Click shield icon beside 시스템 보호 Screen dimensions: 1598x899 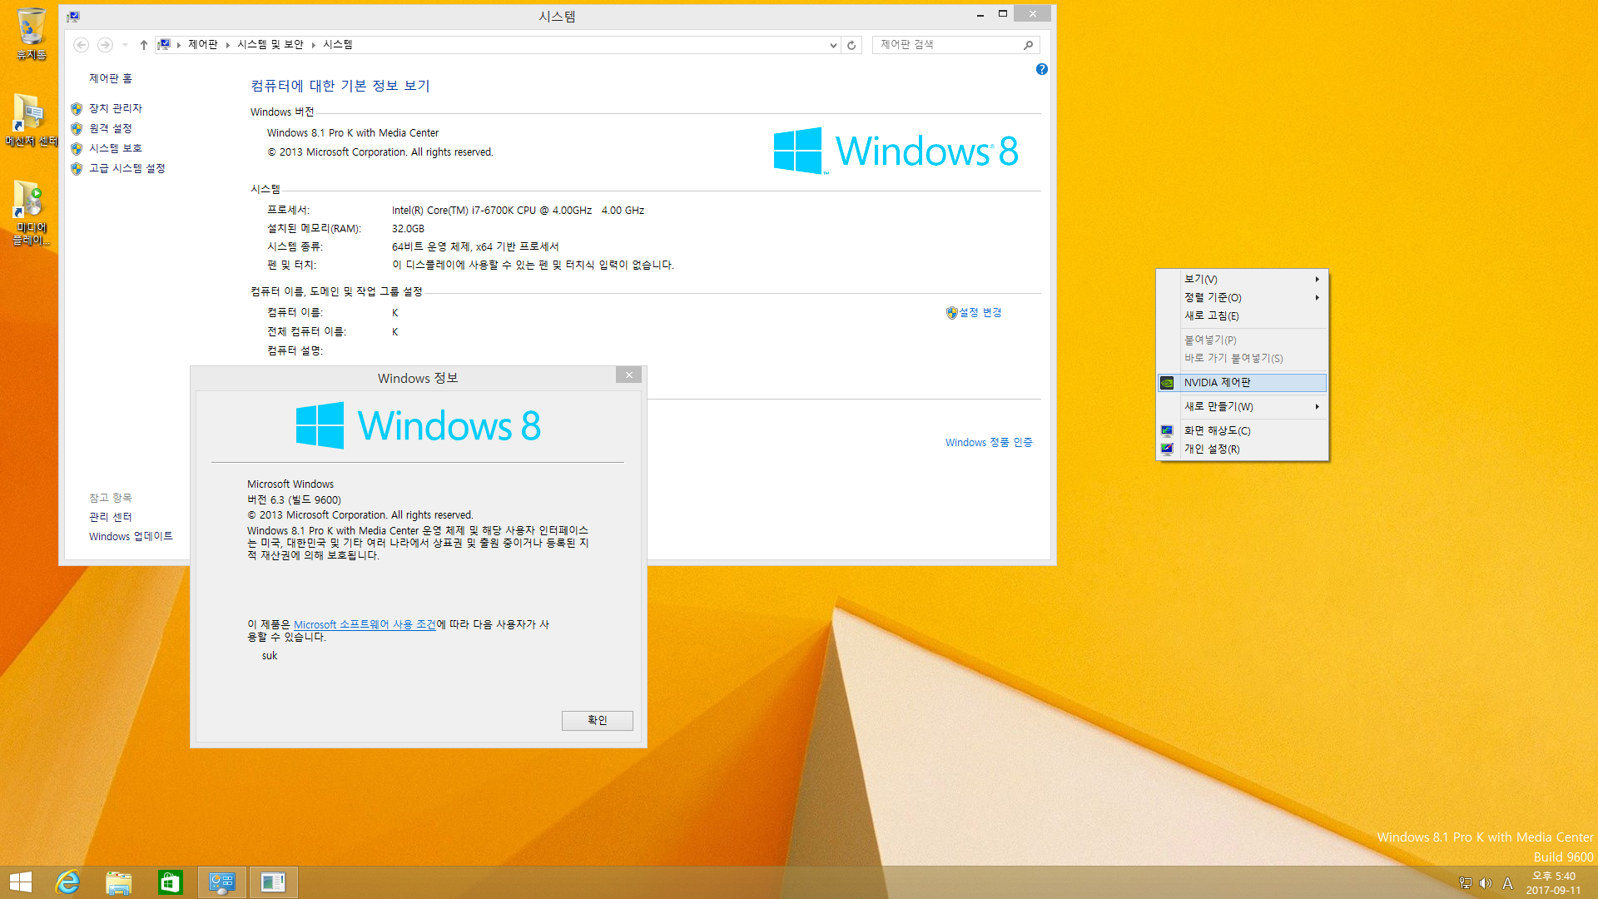click(x=77, y=149)
